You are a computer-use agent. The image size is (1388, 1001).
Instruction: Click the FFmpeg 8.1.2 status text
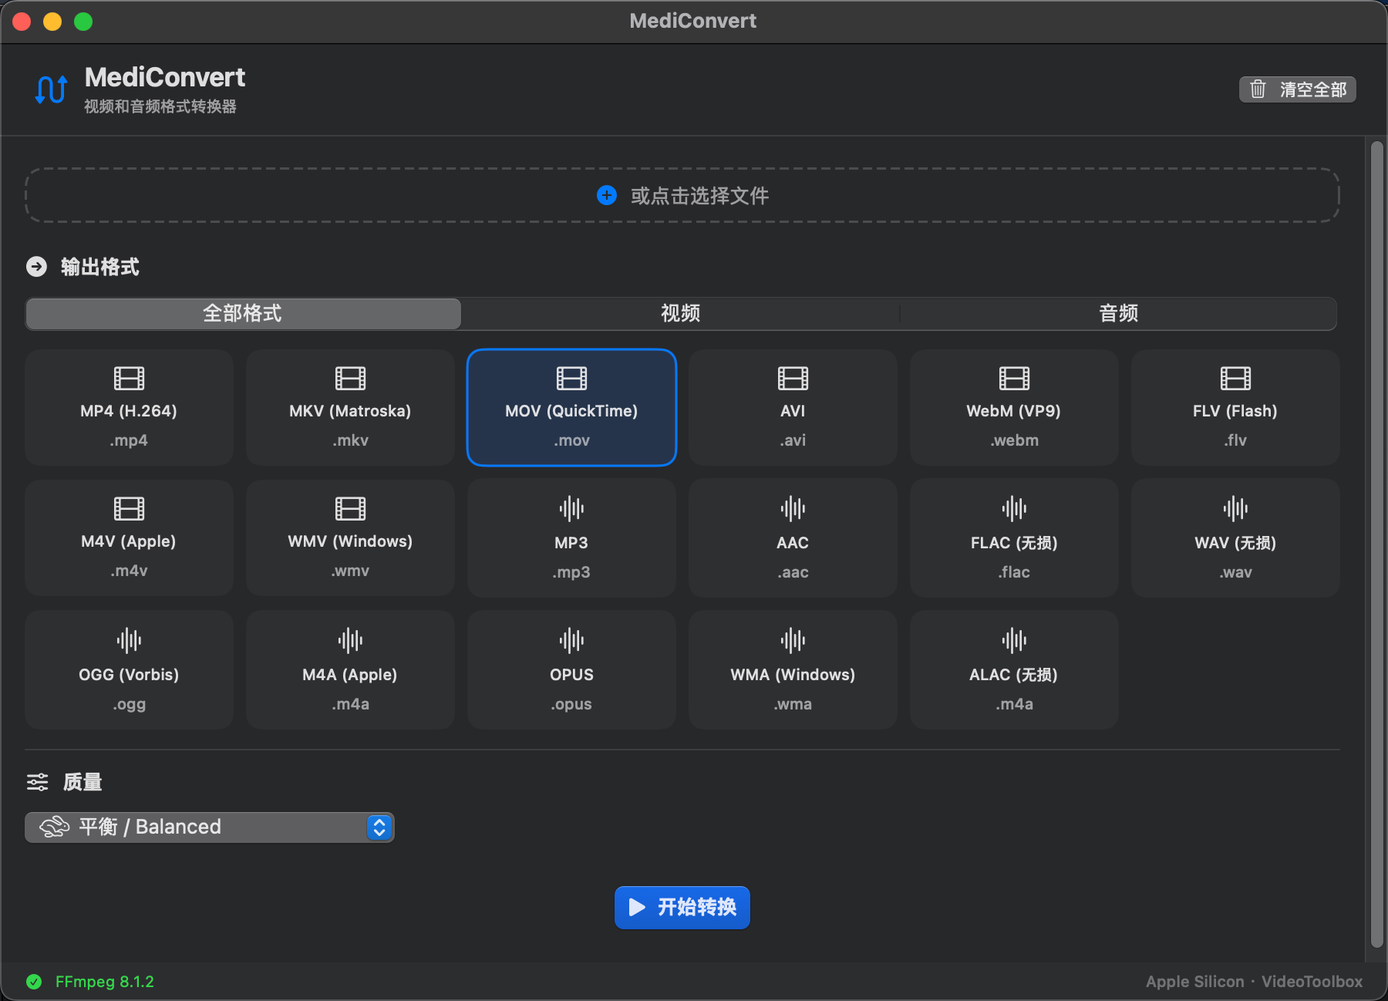(105, 982)
